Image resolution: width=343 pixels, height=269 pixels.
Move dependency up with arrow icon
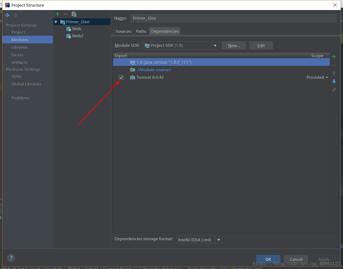tap(334, 73)
